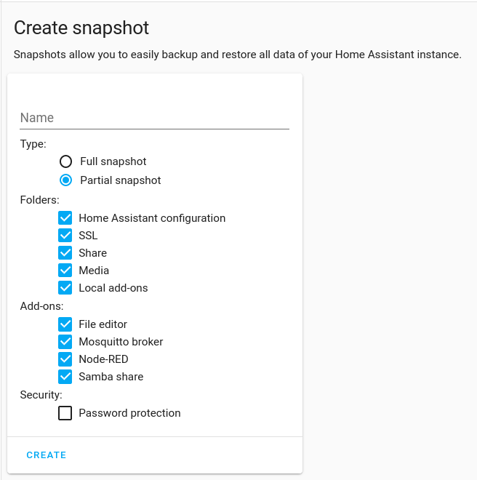The width and height of the screenshot is (477, 480).
Task: Toggle the Local add-ons checkbox
Action: (x=65, y=288)
